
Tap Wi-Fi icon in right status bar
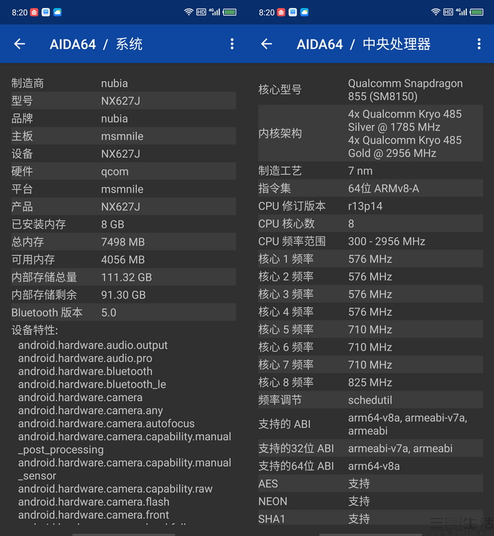pos(435,12)
